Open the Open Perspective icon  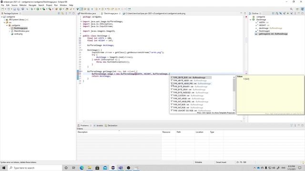297,9
